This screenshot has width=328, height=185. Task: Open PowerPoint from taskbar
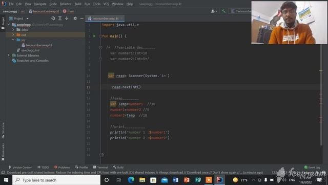pos(187,180)
